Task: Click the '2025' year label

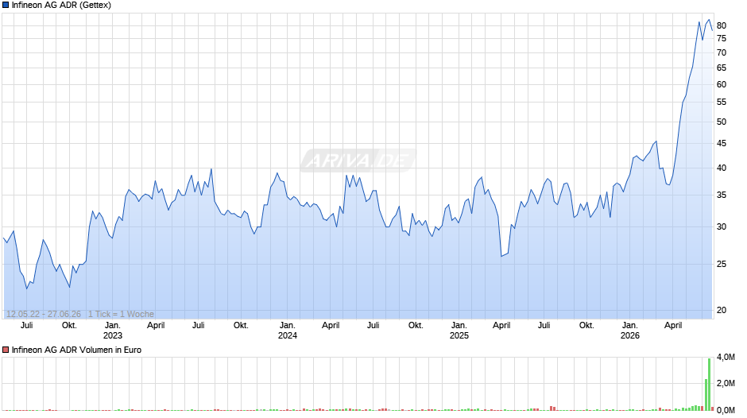Action: (x=459, y=335)
